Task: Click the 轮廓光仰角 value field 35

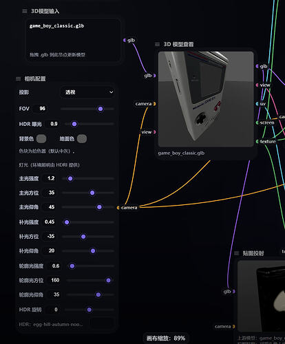Action: [54, 294]
